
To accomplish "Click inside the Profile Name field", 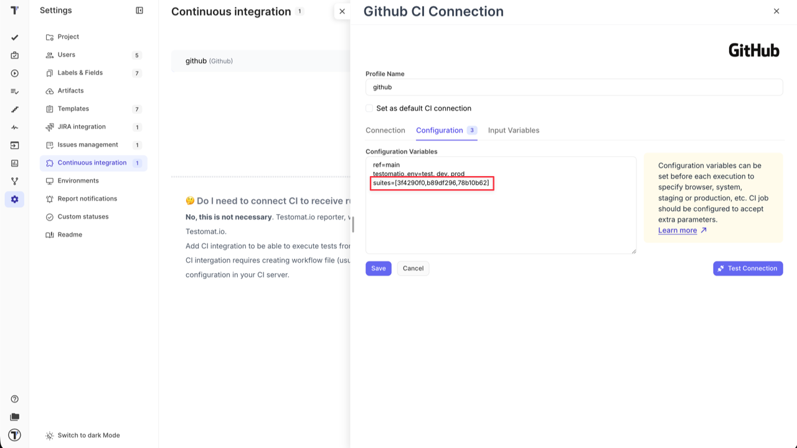I will pos(573,87).
